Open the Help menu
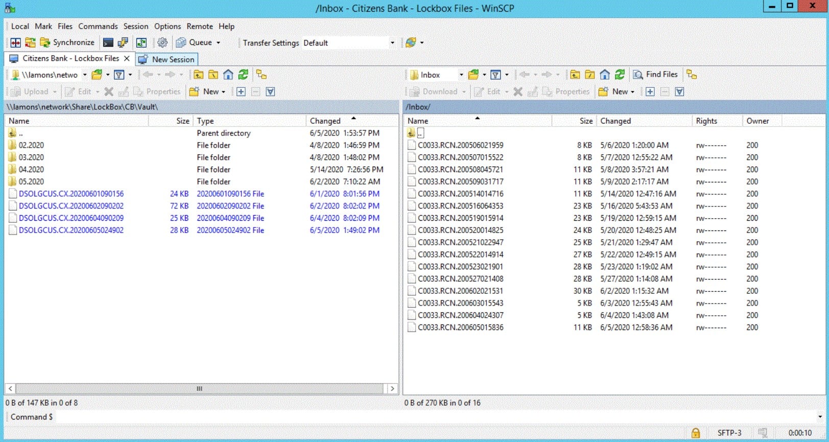This screenshot has width=829, height=442. tap(226, 27)
